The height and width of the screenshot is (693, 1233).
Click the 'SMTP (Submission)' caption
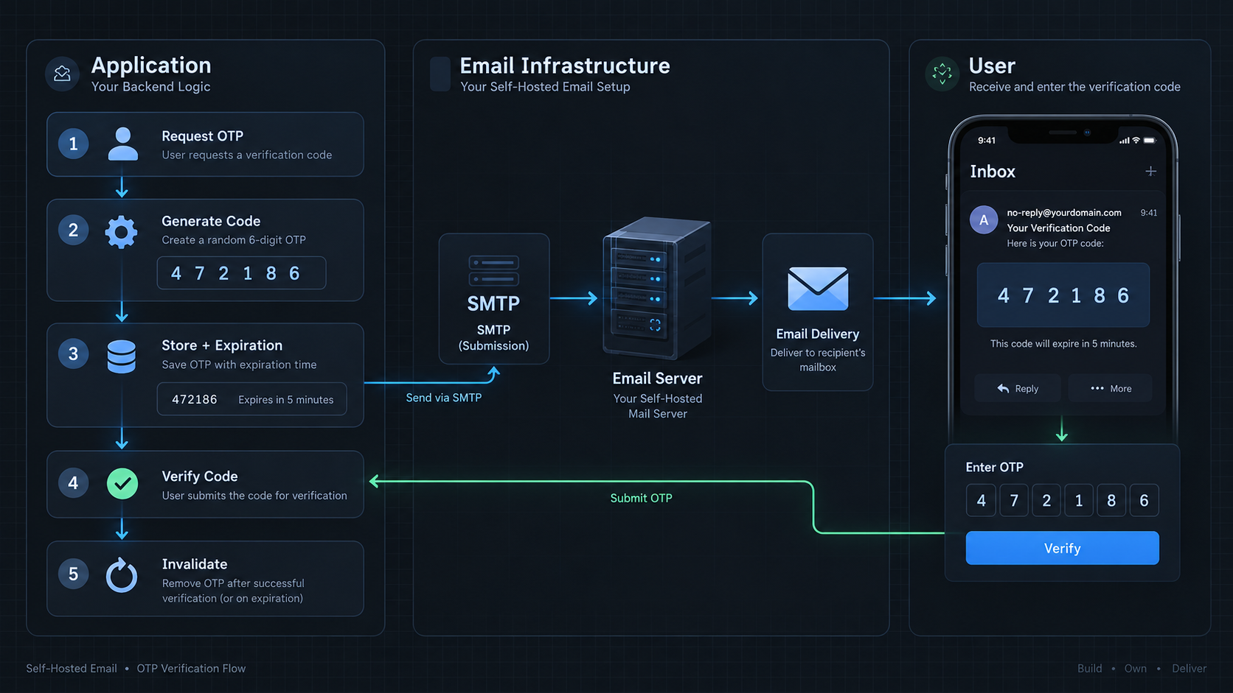493,338
